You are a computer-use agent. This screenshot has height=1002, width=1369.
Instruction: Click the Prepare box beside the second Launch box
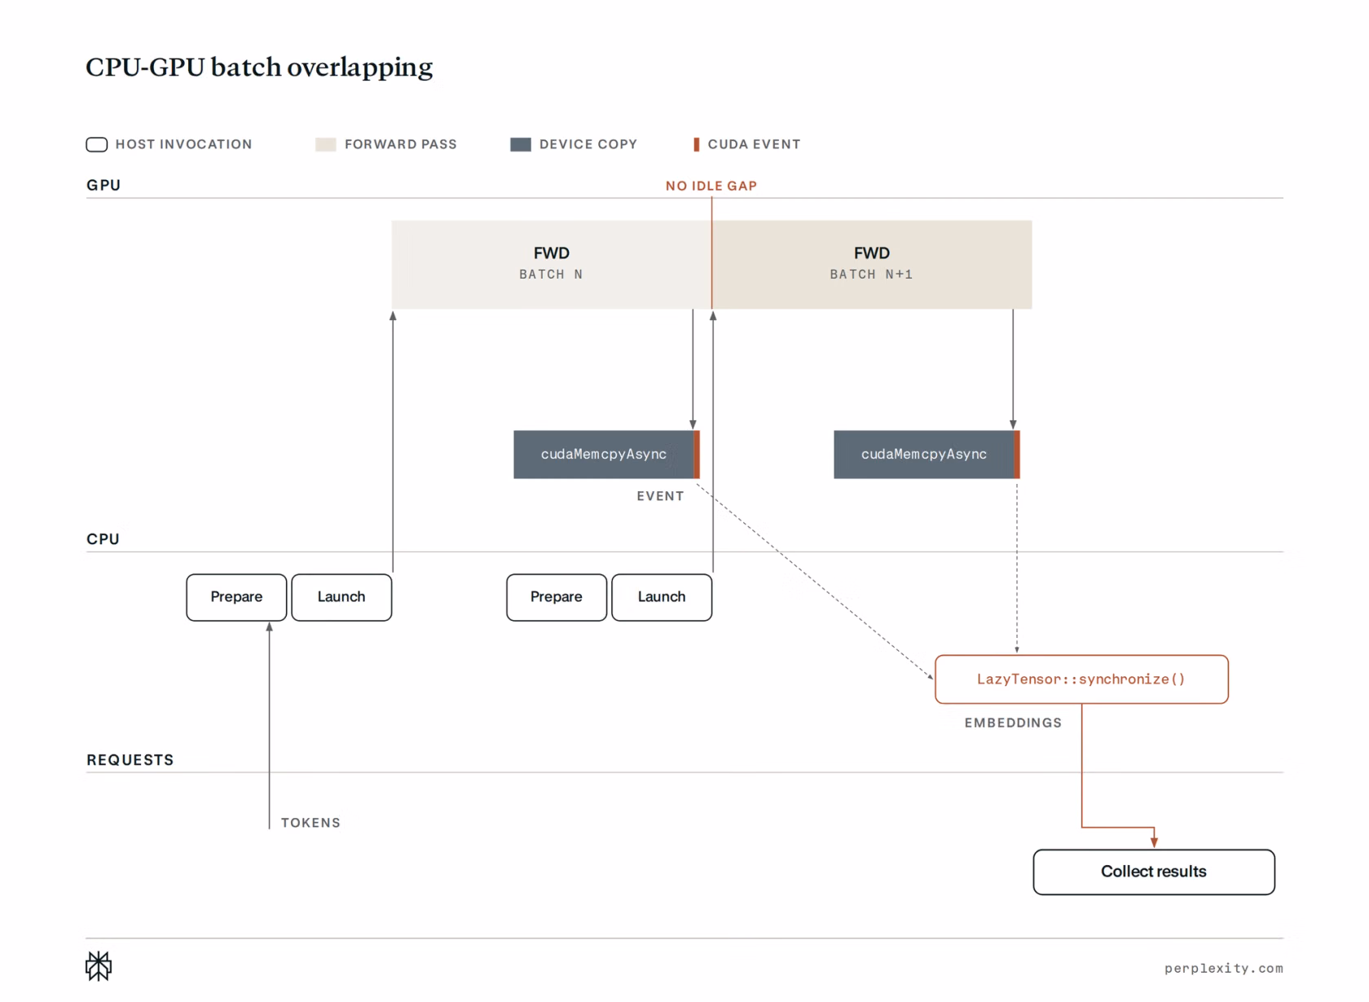click(x=557, y=597)
